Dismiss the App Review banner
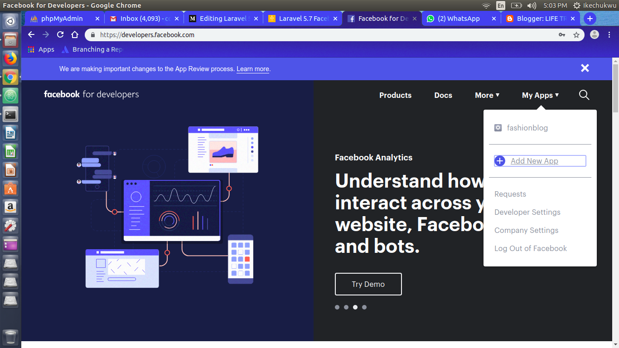 pyautogui.click(x=585, y=68)
